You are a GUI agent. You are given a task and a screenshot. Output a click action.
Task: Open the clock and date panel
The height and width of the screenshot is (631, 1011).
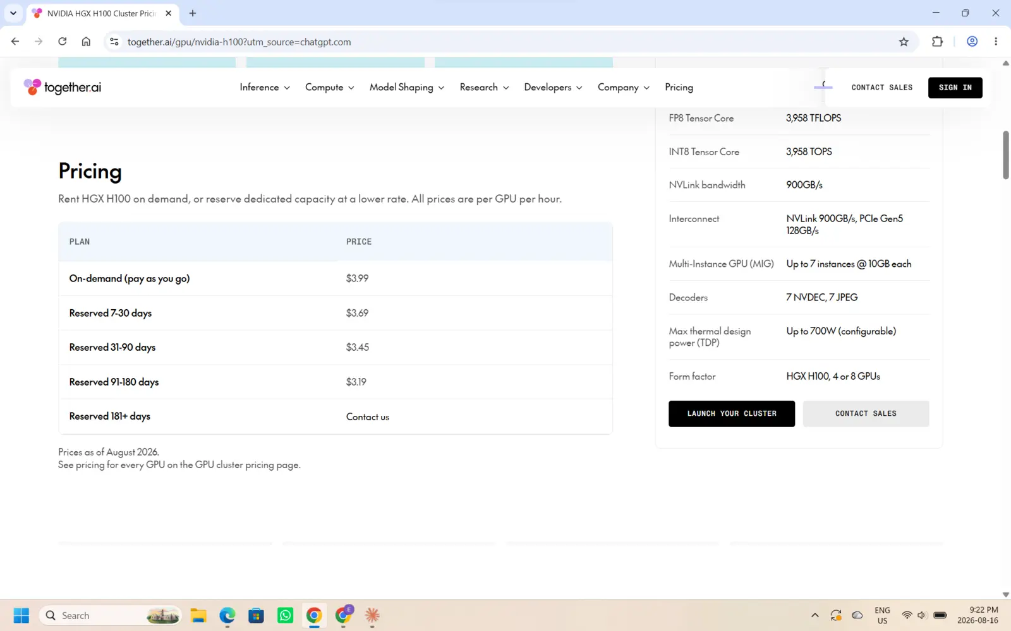(978, 615)
